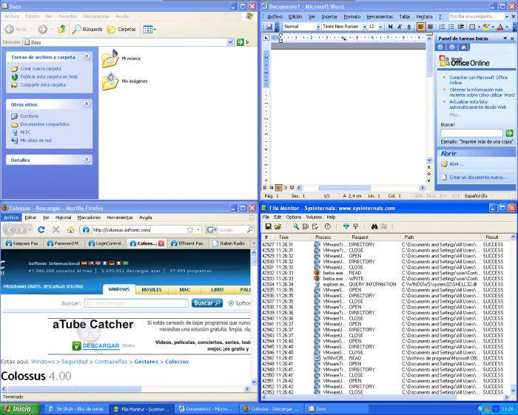Screen dimensions: 518x415
Task: Open the Options menu in File Monitor
Action: pos(293,217)
